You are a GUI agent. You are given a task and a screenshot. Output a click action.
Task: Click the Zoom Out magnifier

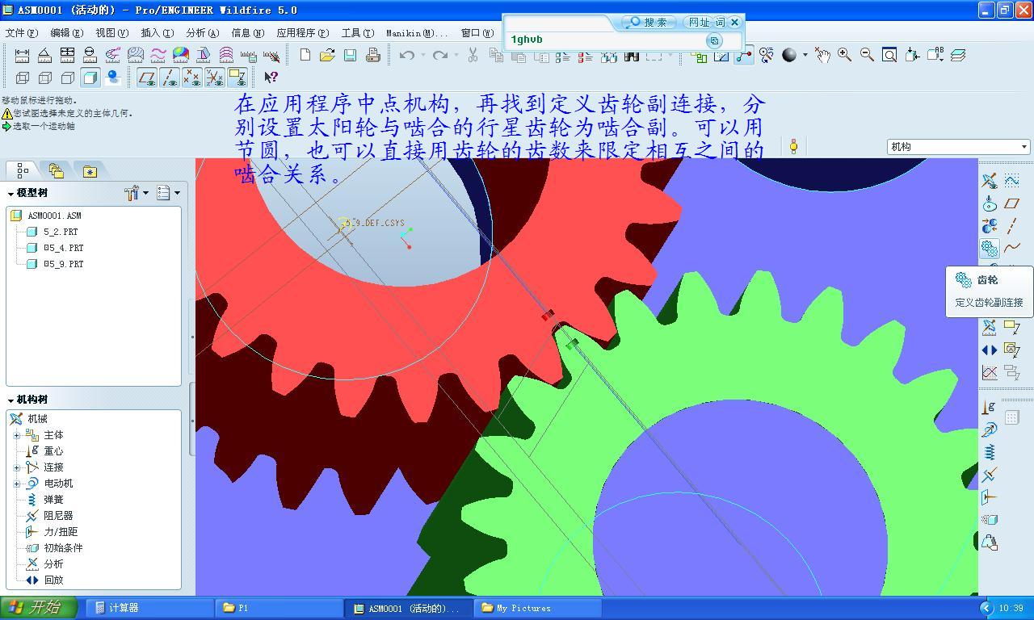pos(867,55)
